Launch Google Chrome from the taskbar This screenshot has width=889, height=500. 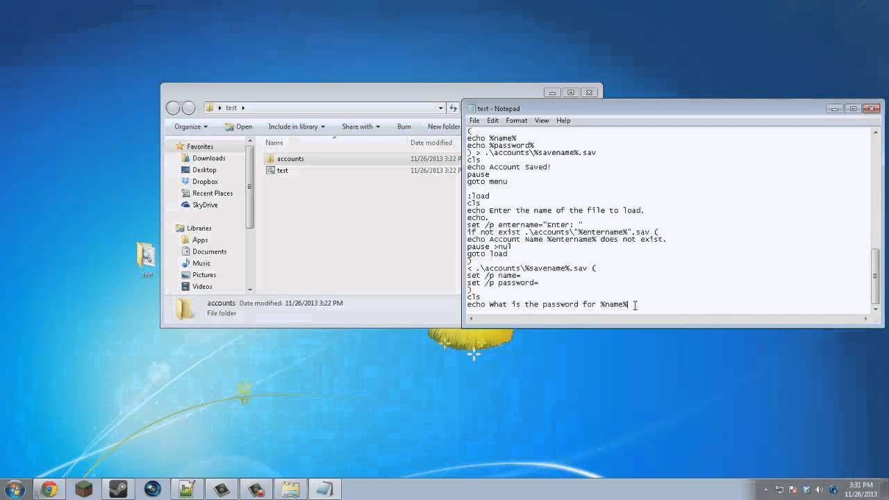coord(49,489)
